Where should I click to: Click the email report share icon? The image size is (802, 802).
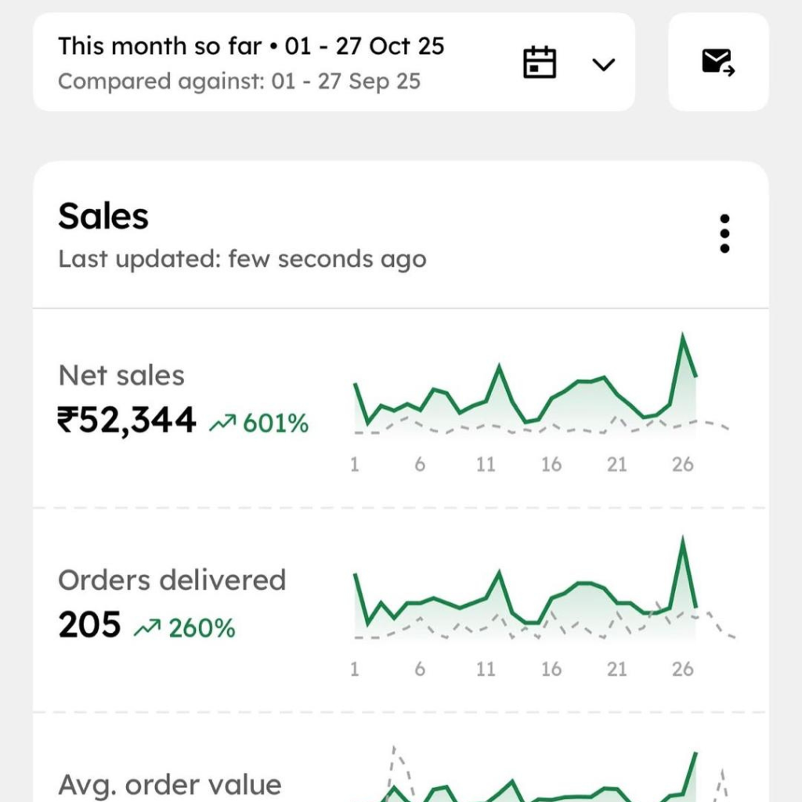(717, 62)
